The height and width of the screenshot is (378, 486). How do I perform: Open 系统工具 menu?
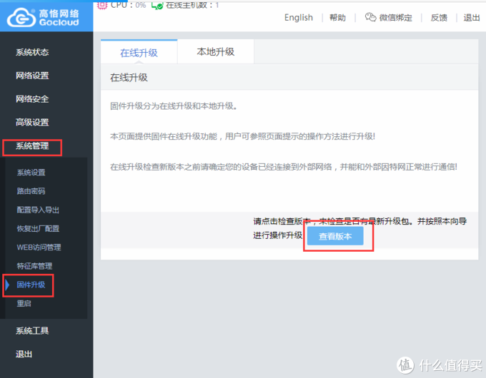pos(32,331)
